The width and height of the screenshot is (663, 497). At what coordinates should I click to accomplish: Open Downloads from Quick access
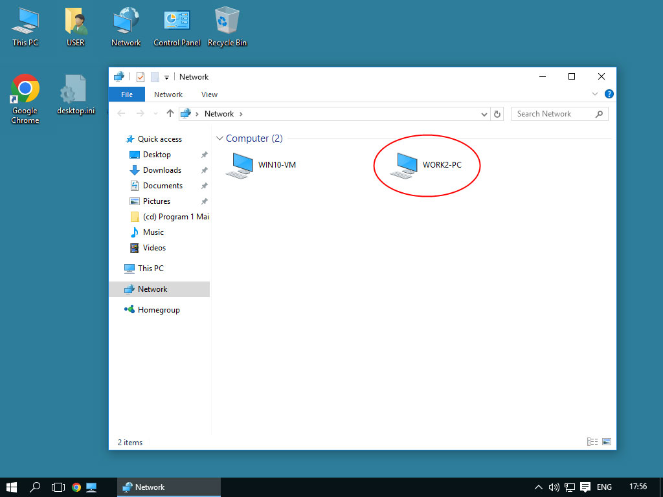(x=162, y=170)
